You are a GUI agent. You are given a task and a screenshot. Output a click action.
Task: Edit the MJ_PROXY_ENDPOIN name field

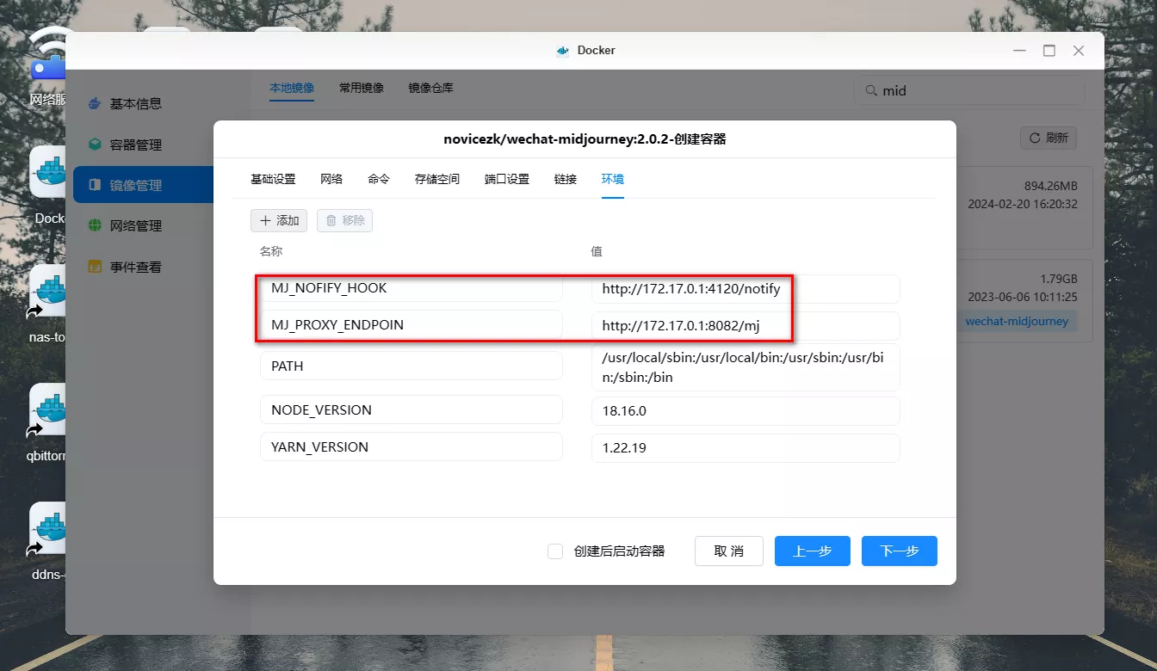(x=411, y=324)
